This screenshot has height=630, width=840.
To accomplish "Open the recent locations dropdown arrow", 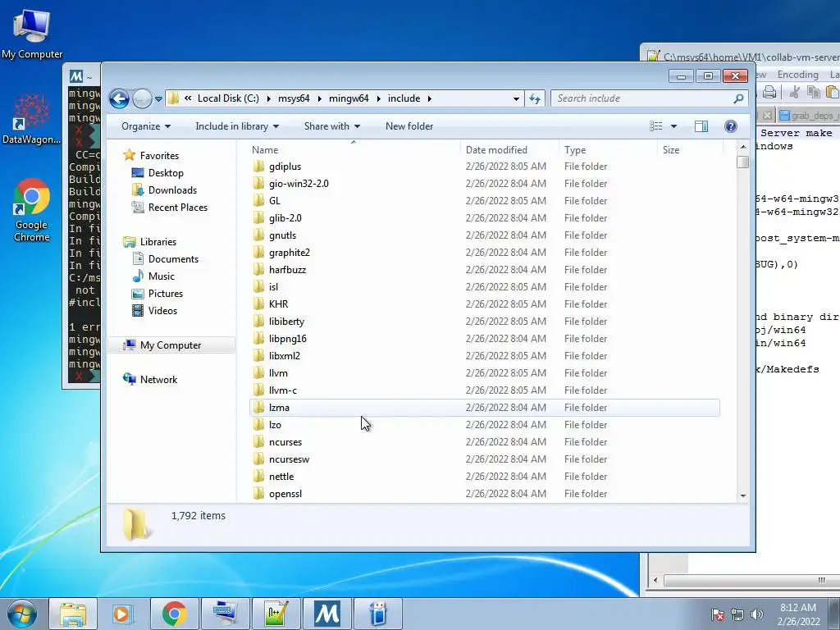I will pos(158,99).
